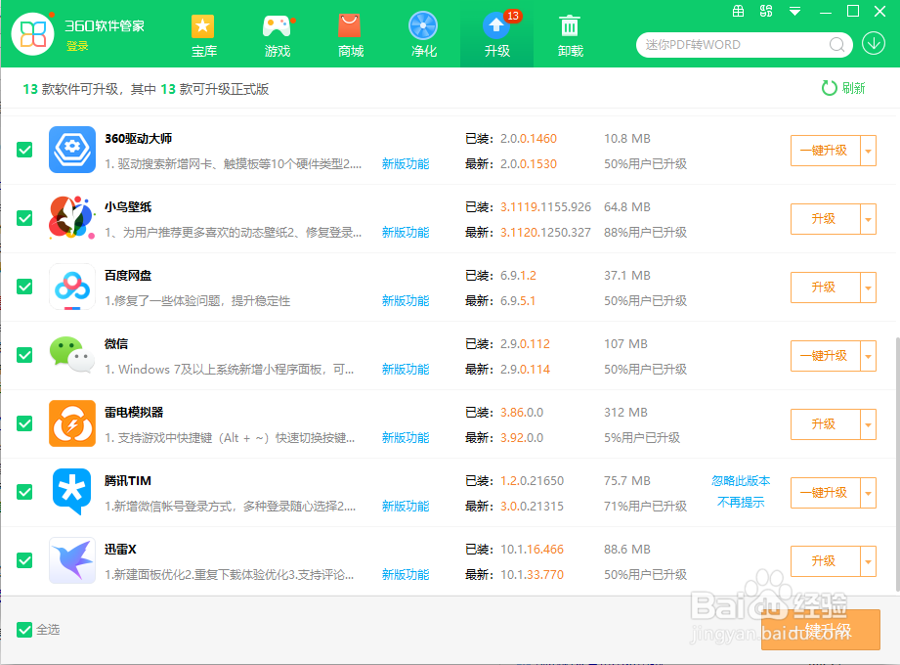Click 一键升级 button for 360驱动大师
The height and width of the screenshot is (665, 900).
click(x=825, y=151)
